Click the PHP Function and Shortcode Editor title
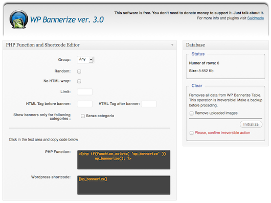 click(42, 45)
